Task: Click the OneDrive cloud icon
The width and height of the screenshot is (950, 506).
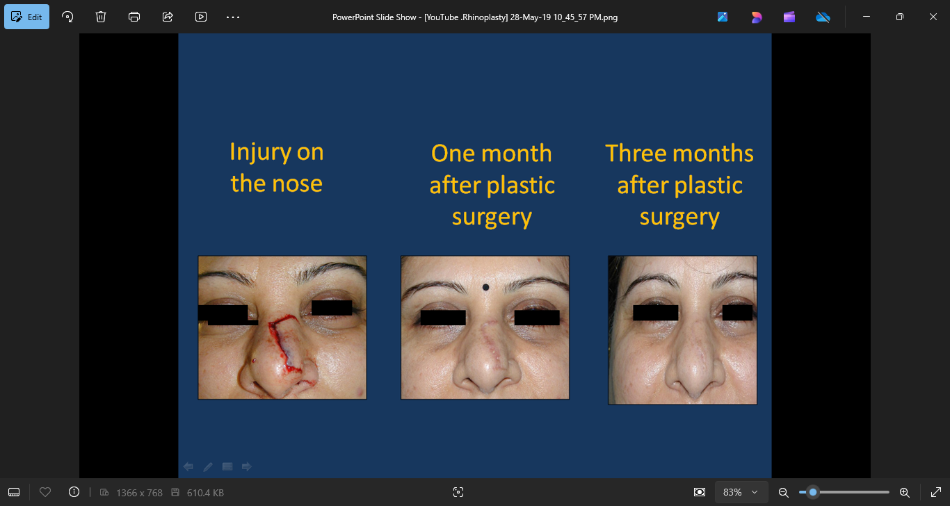Action: pos(823,17)
